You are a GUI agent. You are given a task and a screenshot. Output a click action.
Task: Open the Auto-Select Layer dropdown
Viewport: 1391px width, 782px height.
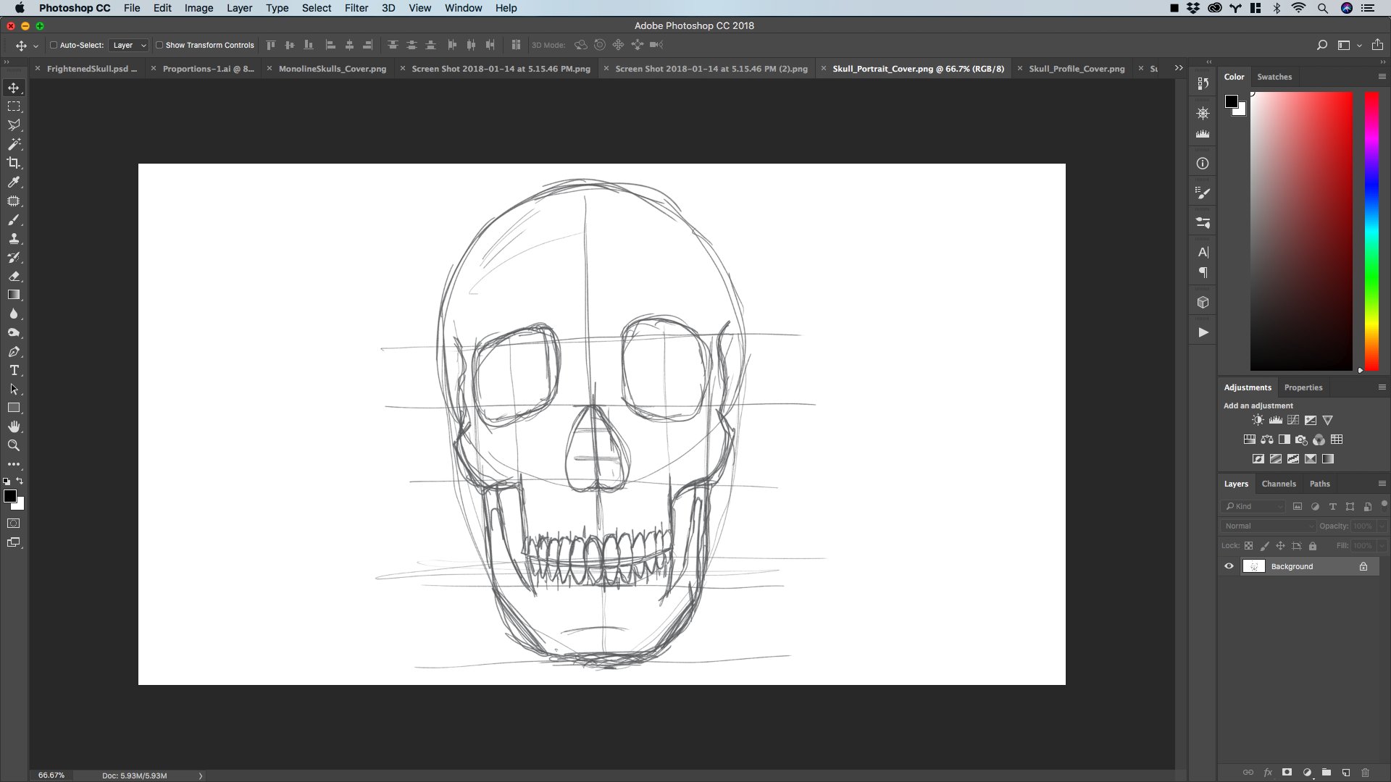[x=129, y=45]
